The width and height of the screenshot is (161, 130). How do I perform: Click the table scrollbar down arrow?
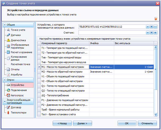click(156, 115)
